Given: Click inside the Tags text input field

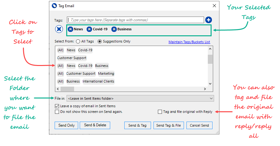Looking at the screenshot, I should 135,20.
